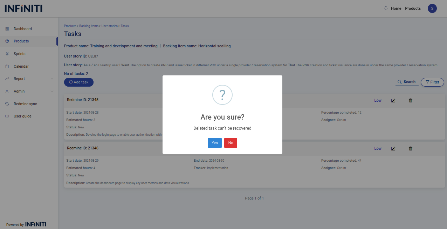Click the delete icon for Redmine ID 21346

pyautogui.click(x=411, y=148)
